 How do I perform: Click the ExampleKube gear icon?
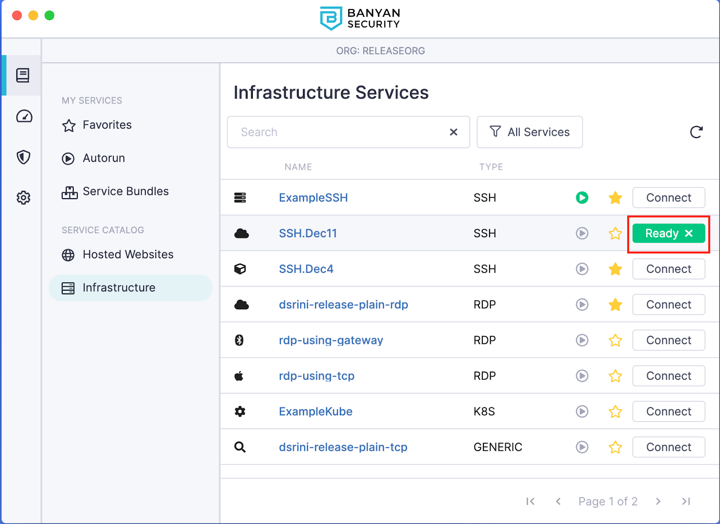click(x=240, y=411)
